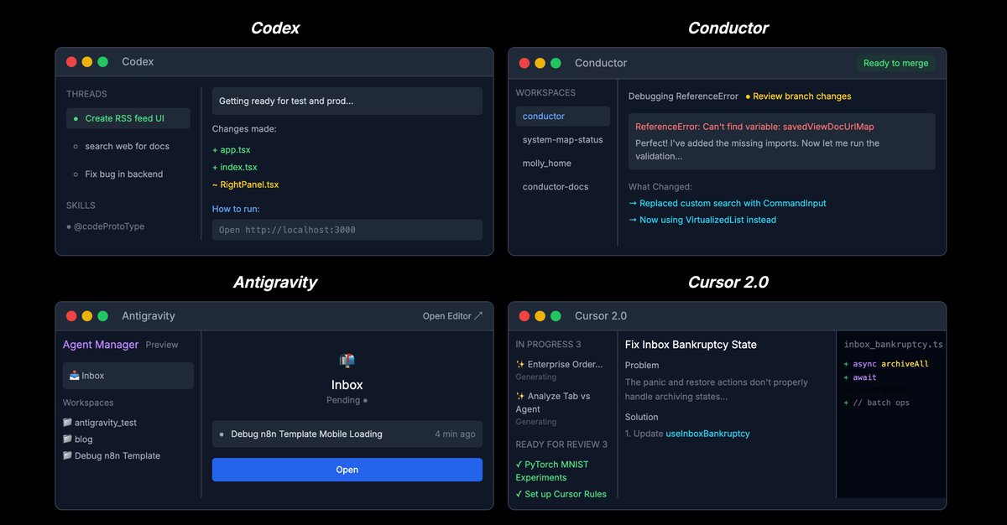Image resolution: width=1007 pixels, height=525 pixels.
Task: Click the 'Fix Inbox Bankruptcy State' title
Action: (691, 345)
